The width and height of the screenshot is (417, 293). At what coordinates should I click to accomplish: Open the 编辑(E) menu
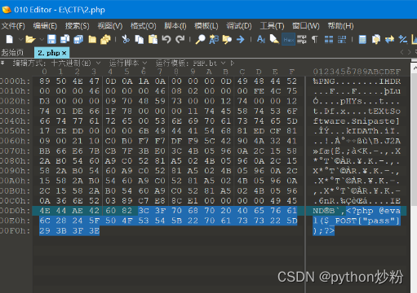point(45,26)
